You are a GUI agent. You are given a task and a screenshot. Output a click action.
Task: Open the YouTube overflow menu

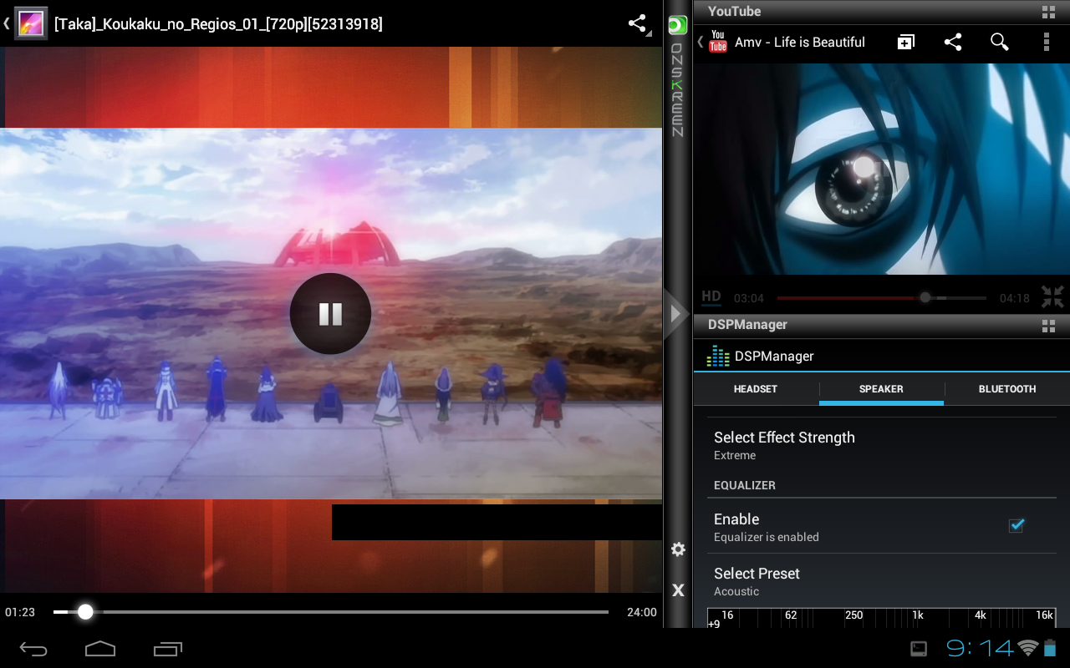coord(1047,42)
